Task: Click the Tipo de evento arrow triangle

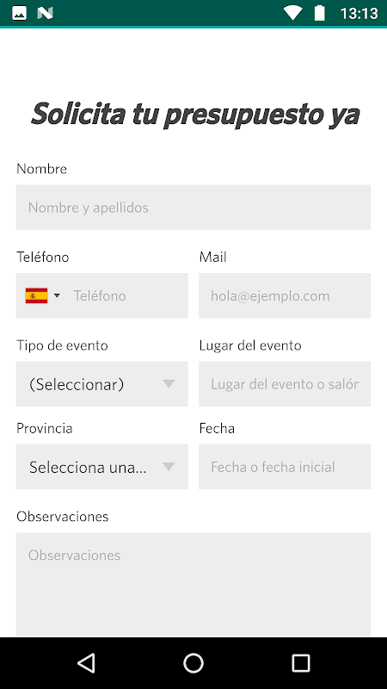Action: [x=169, y=384]
